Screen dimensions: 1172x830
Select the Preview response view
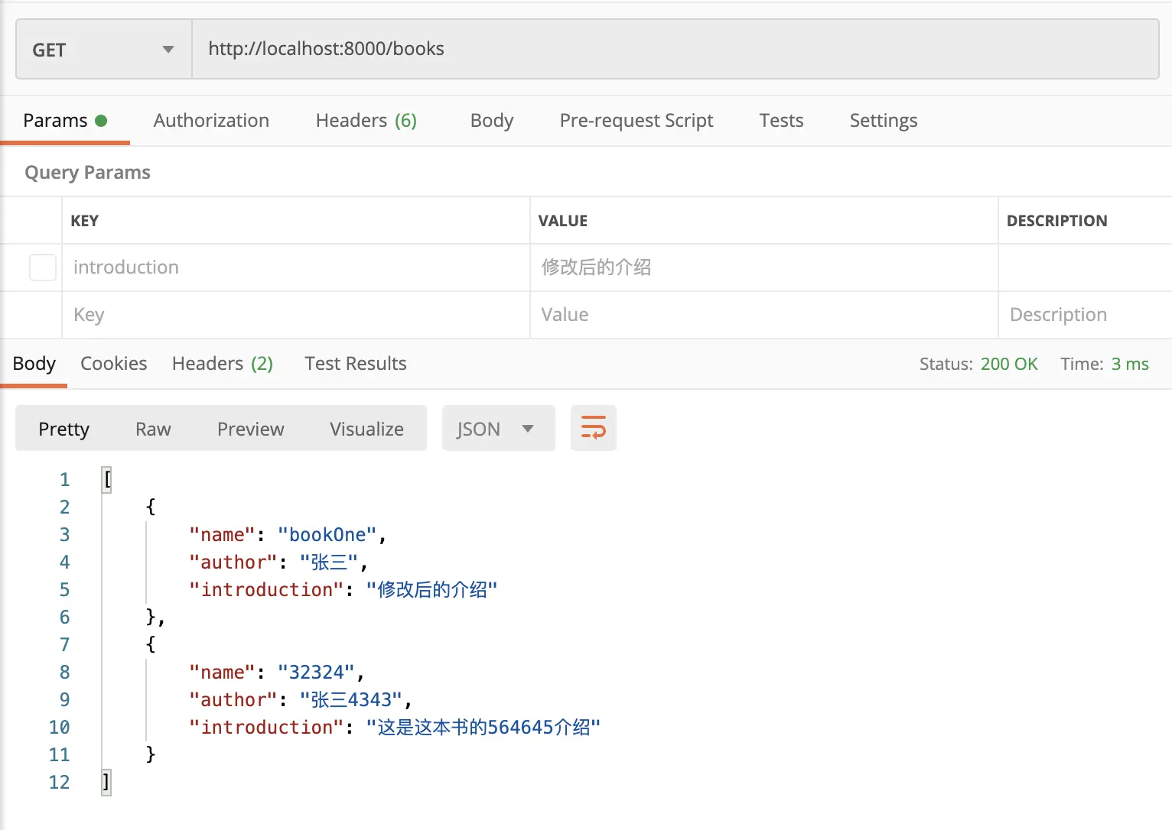point(250,429)
